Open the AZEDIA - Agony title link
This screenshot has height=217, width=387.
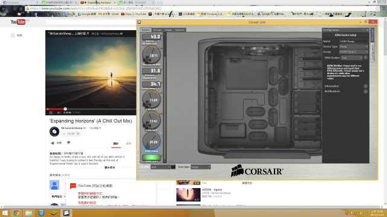pos(212,189)
